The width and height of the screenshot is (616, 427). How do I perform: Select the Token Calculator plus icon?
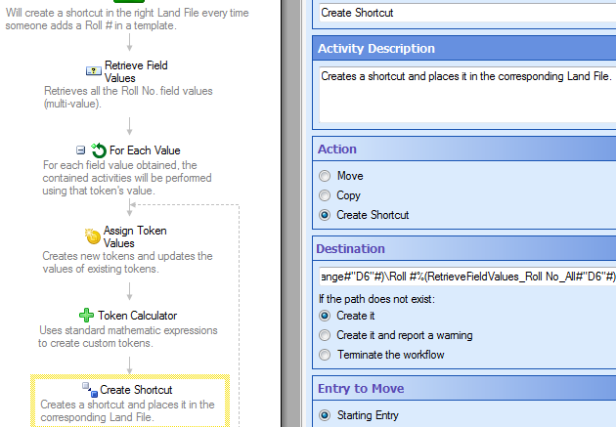pyautogui.click(x=86, y=316)
